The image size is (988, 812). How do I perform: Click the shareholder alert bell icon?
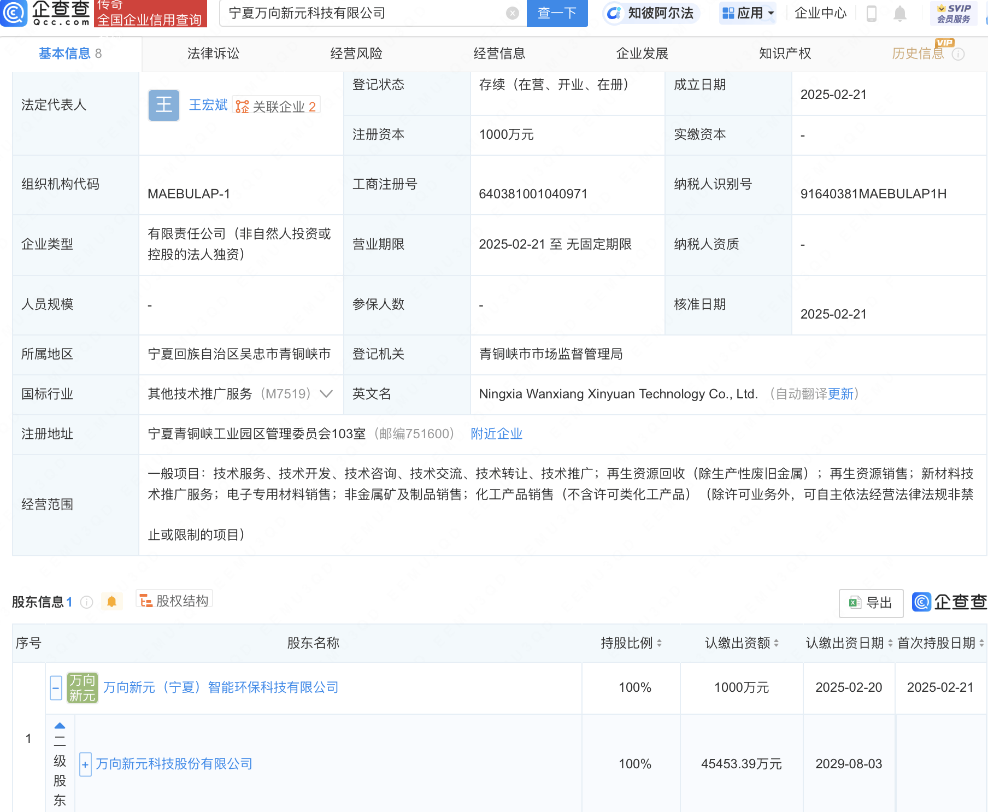pyautogui.click(x=112, y=602)
